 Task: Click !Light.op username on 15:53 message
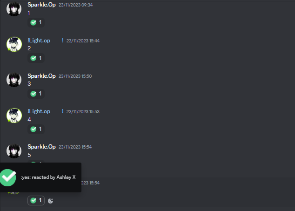point(39,111)
